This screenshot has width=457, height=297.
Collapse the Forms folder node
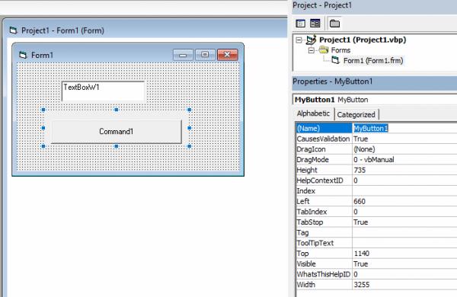(x=312, y=50)
